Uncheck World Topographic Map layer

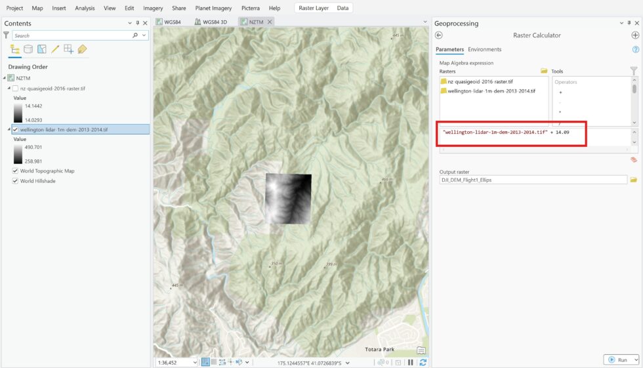click(x=15, y=171)
